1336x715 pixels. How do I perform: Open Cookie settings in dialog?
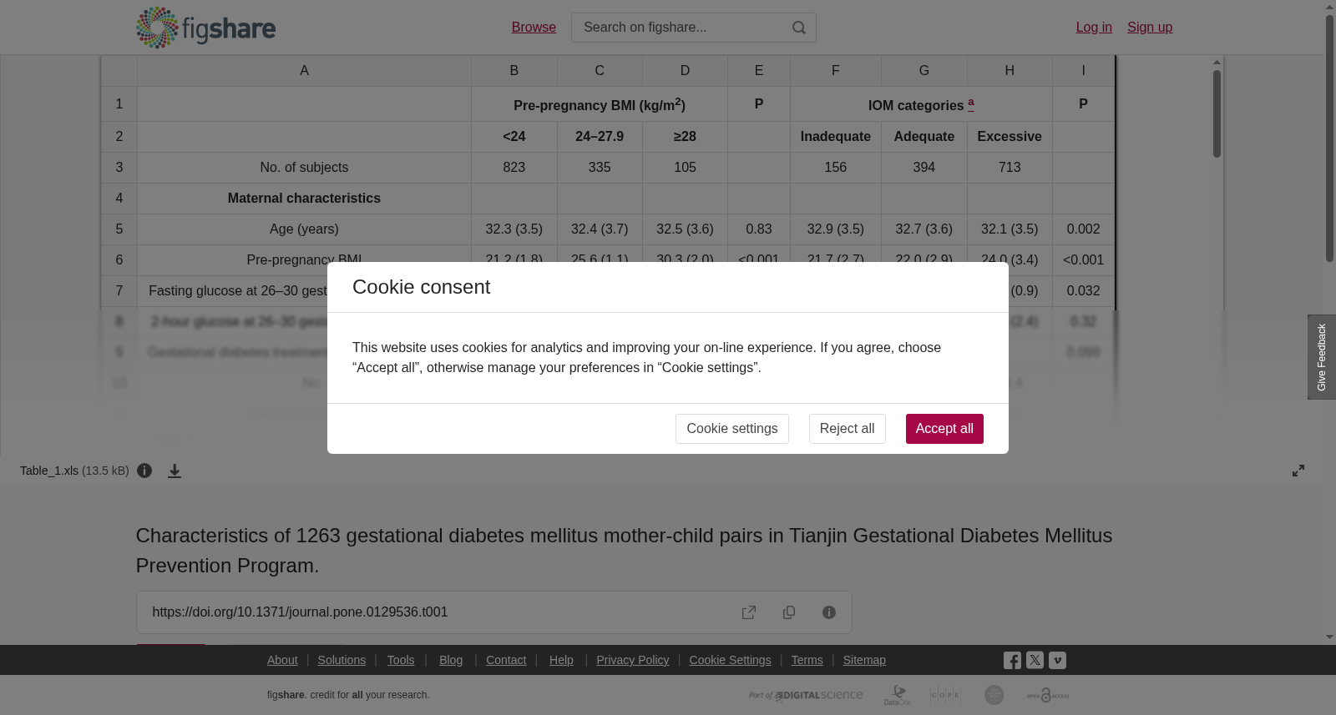(732, 429)
